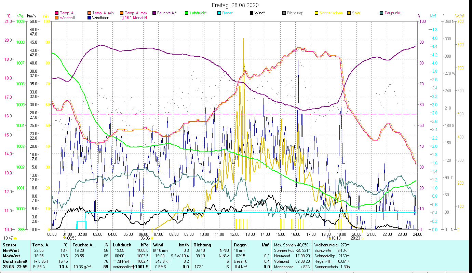Click the maximum temperature value 19.6
The width and height of the screenshot is (472, 273).
64,256
